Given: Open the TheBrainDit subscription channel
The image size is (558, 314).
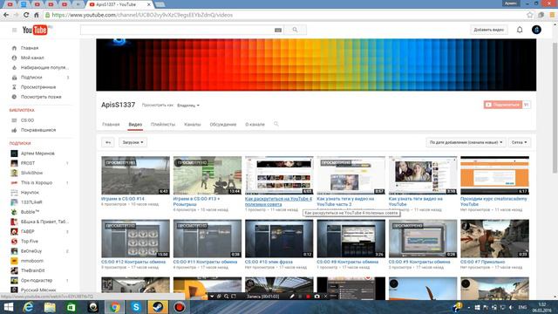Looking at the screenshot, I should [33, 270].
